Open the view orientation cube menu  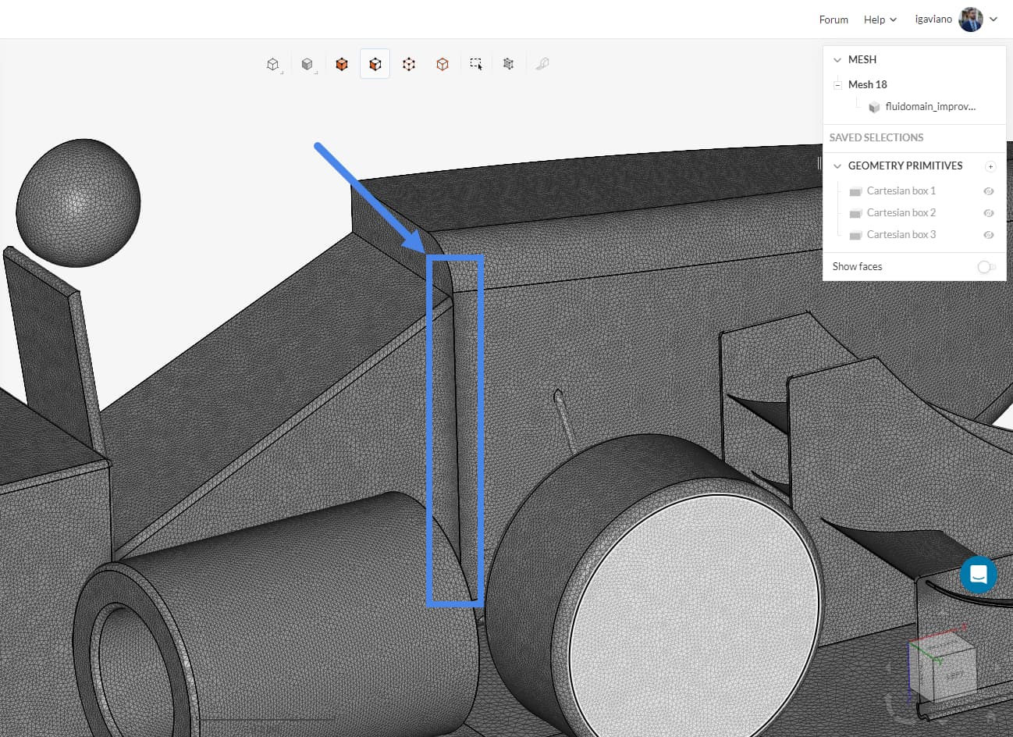[273, 64]
